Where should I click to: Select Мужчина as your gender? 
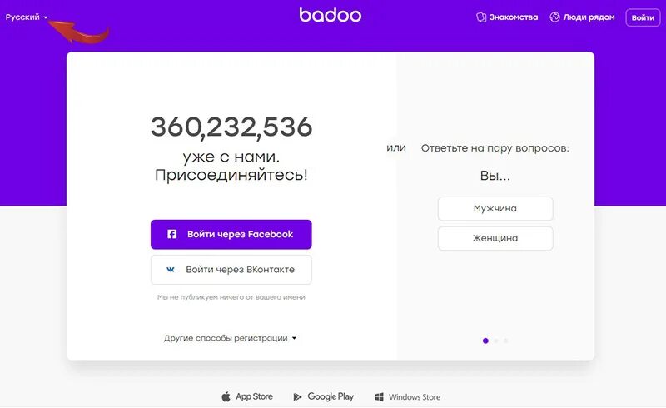495,209
